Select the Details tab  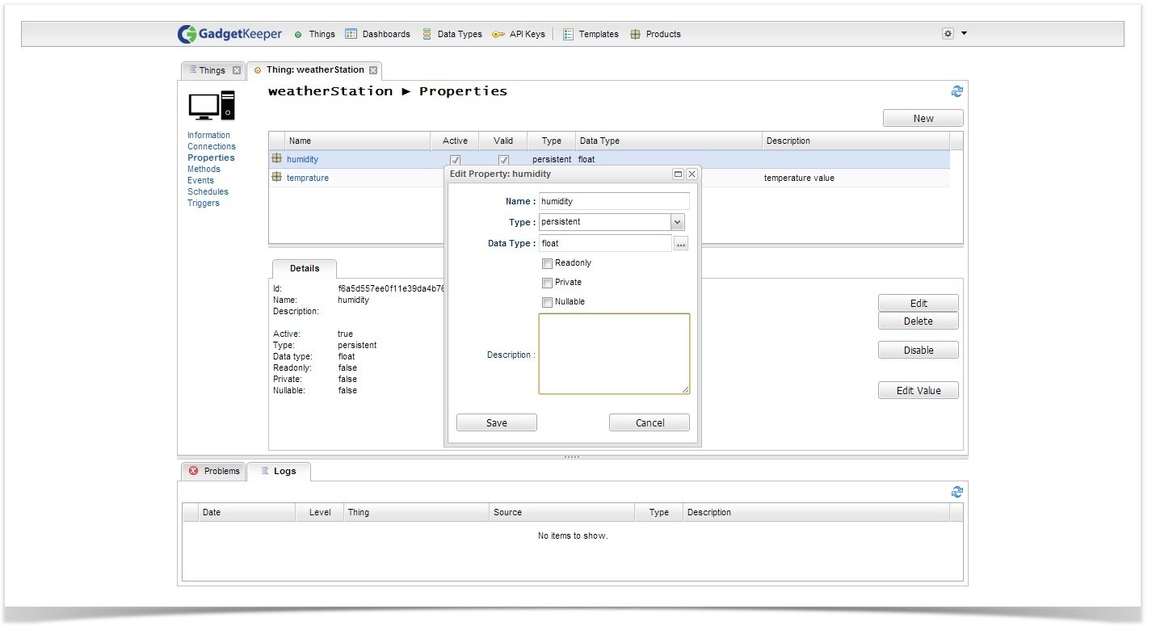[x=305, y=268]
